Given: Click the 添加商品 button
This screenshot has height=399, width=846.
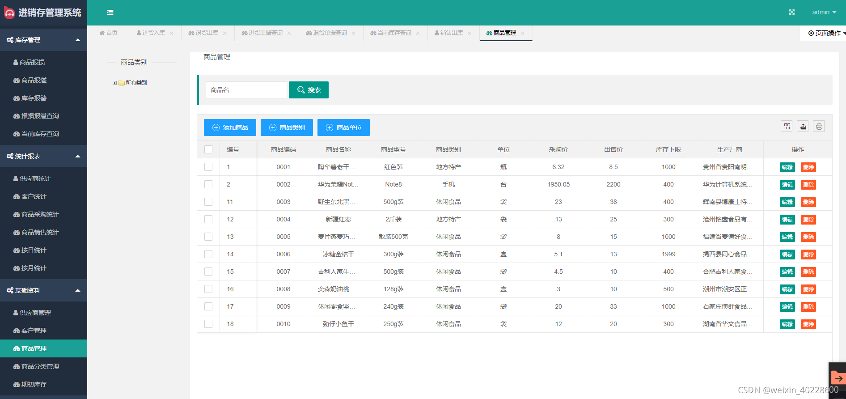Looking at the screenshot, I should click(230, 127).
